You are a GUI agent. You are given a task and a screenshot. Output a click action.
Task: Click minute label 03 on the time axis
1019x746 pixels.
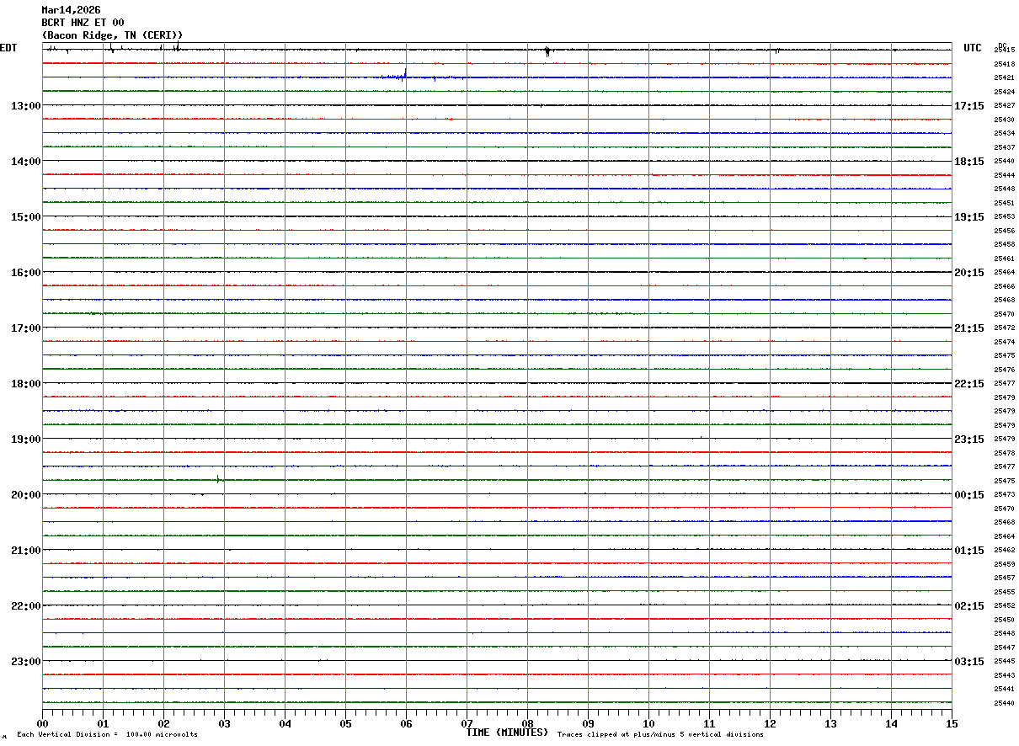click(x=224, y=723)
